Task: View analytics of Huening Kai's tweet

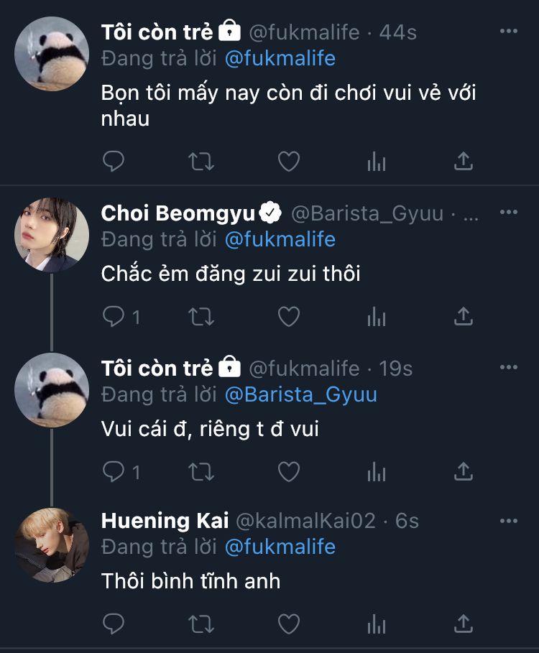Action: 377,622
